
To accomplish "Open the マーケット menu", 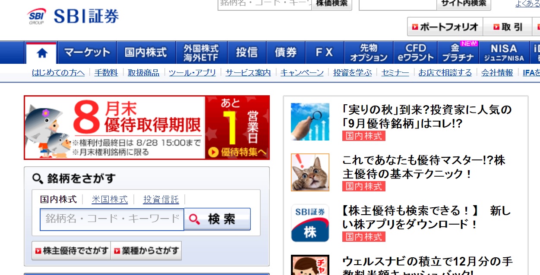I will pyautogui.click(x=87, y=53).
